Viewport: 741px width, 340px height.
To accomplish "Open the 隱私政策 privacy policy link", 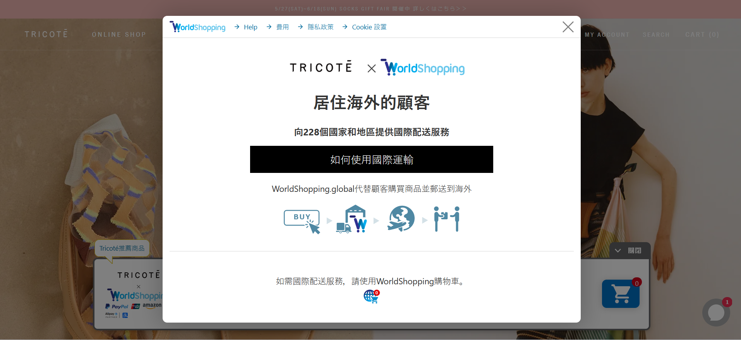I will pyautogui.click(x=320, y=27).
